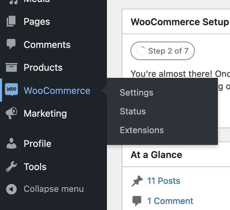
Task: Click the Pages icon in sidebar
Action: coord(11,22)
